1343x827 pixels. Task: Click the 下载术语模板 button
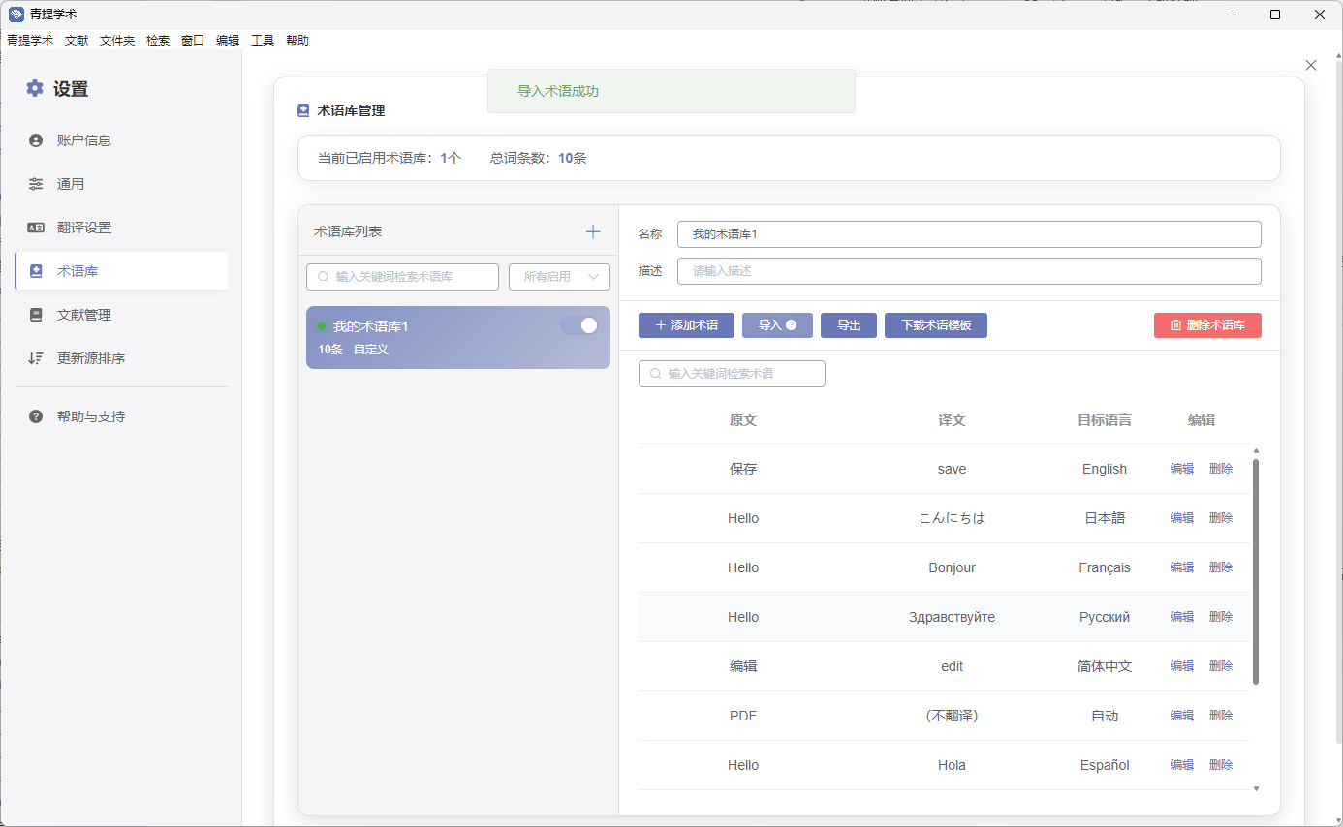click(935, 325)
